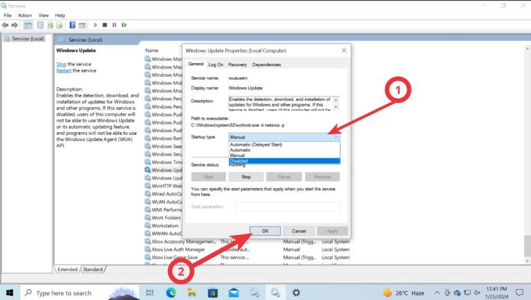The width and height of the screenshot is (531, 300).
Task: Switch to the Standard view tab
Action: click(93, 270)
